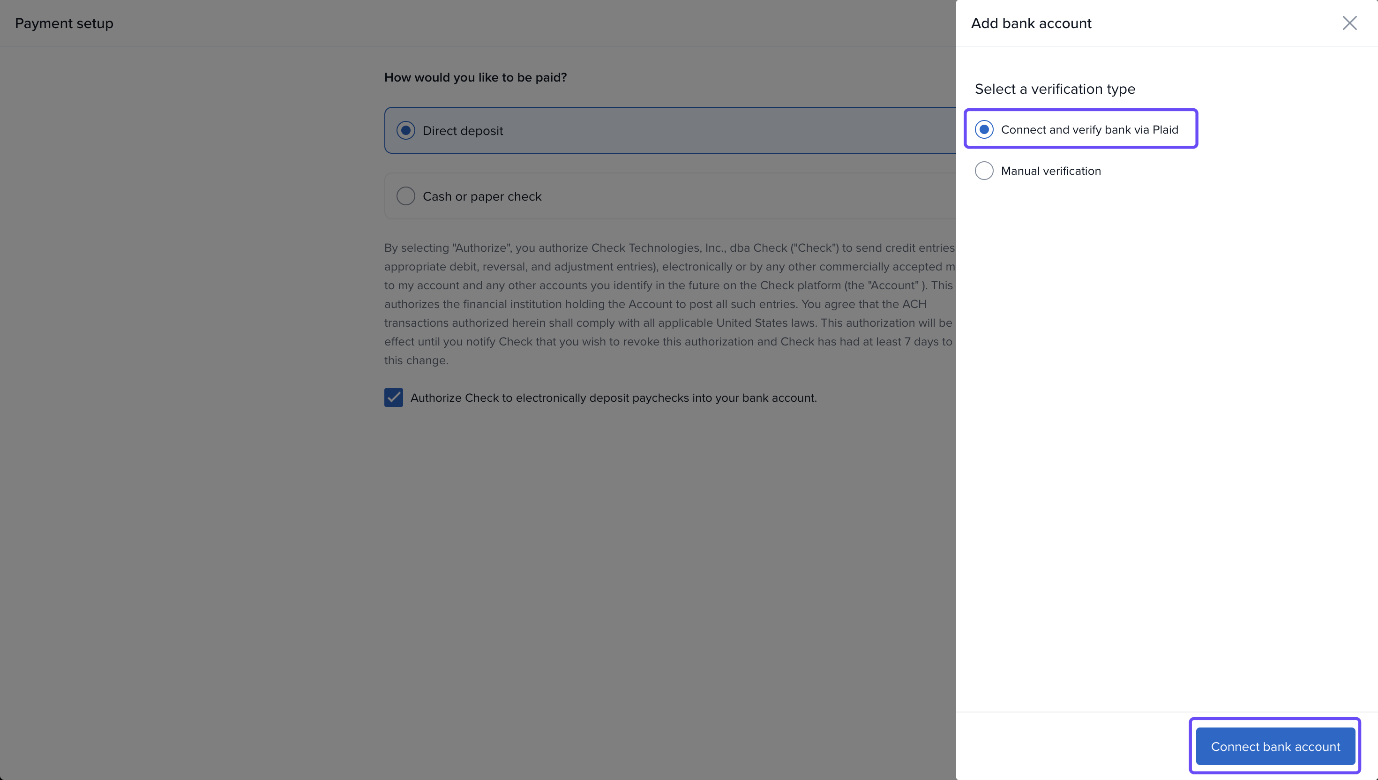This screenshot has height=780, width=1378.
Task: Select Connect and verify bank via Plaid radio
Action: point(984,130)
